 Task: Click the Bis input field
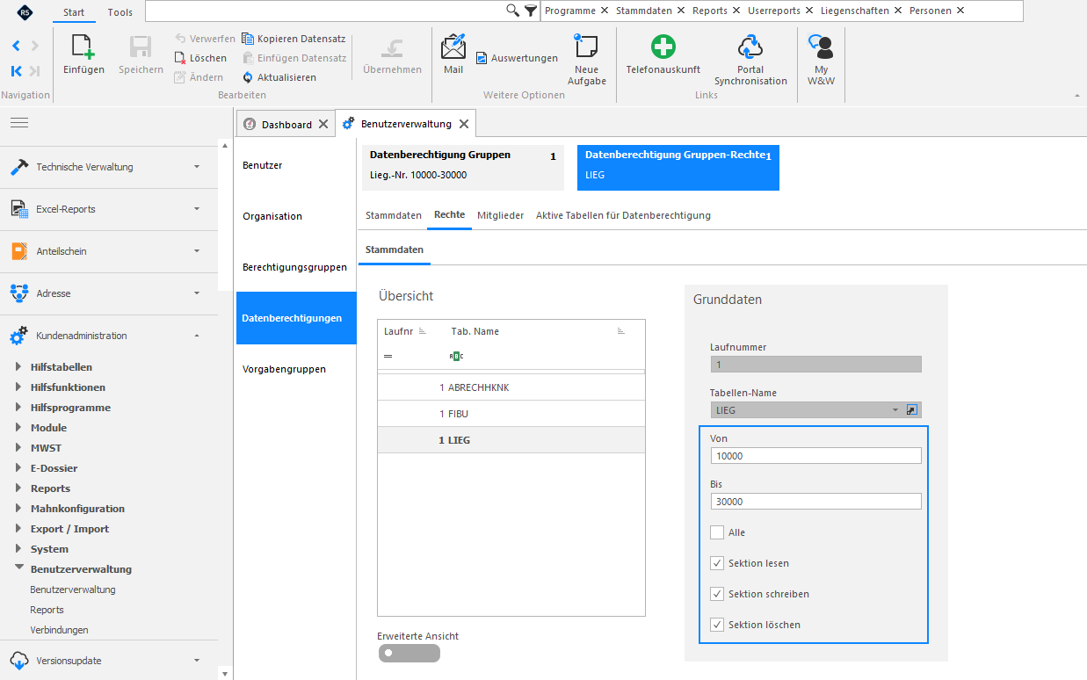[x=815, y=501]
